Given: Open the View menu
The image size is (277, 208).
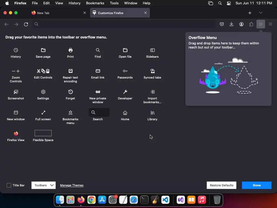Looking at the screenshot, I should (x=59, y=3).
